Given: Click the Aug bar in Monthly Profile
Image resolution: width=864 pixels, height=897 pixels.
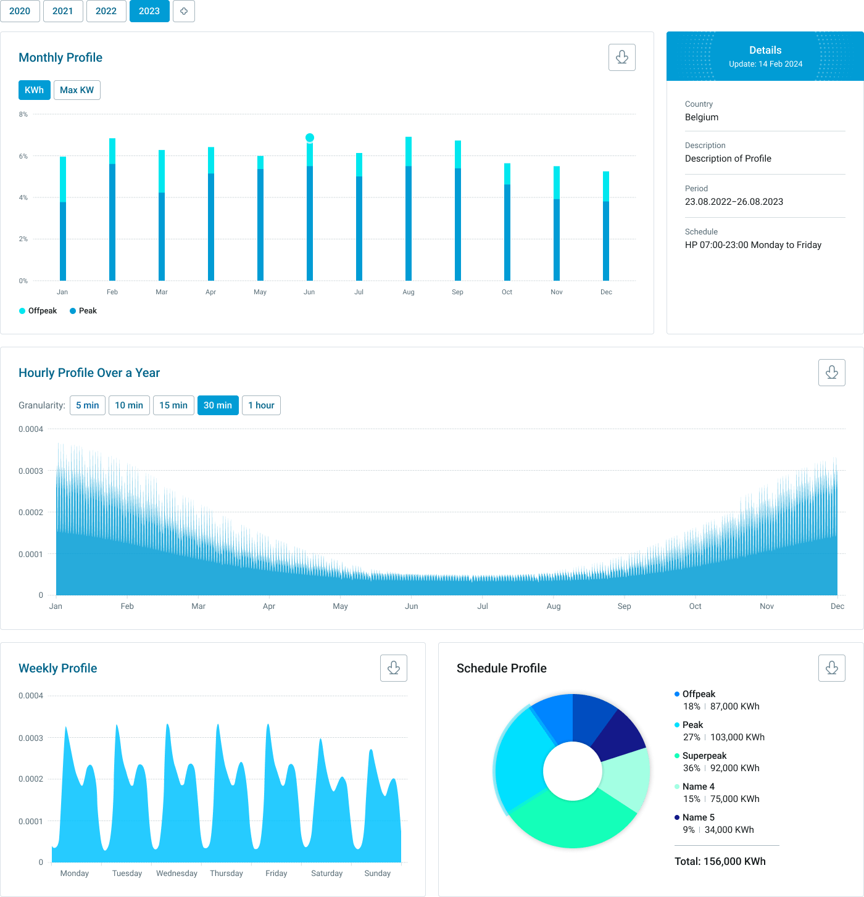Looking at the screenshot, I should [x=409, y=209].
